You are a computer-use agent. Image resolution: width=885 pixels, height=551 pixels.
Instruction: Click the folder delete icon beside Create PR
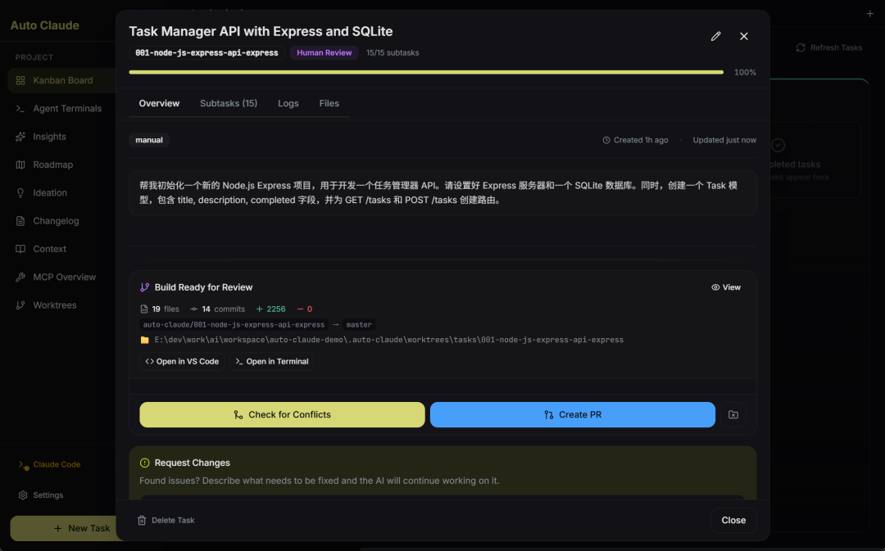[x=733, y=414]
